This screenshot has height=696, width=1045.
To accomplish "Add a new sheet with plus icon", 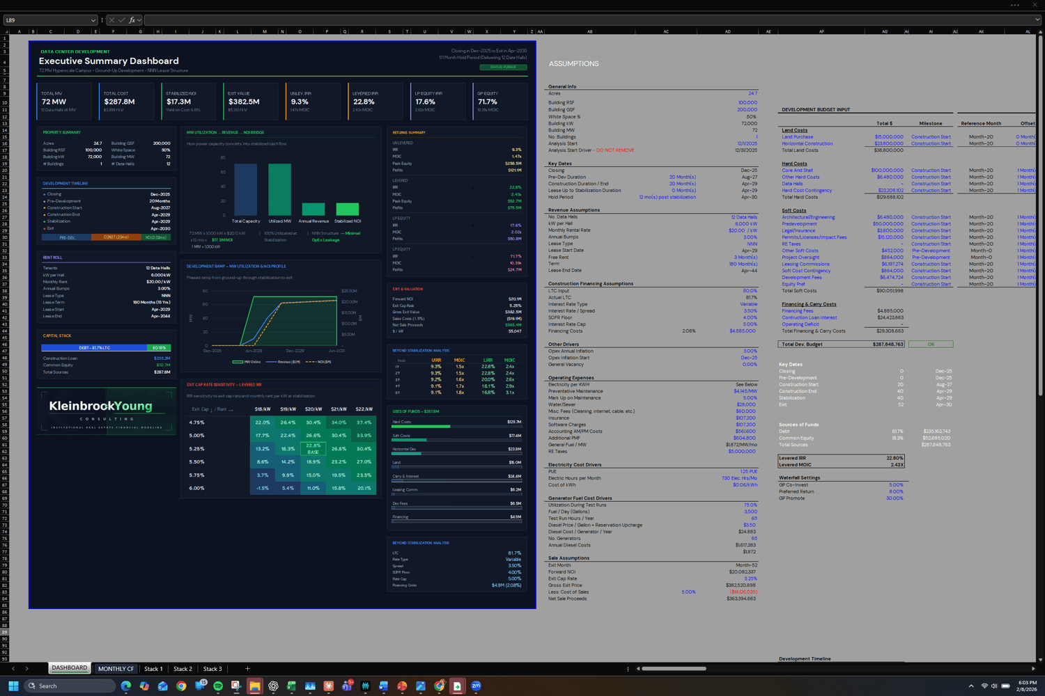I will tap(247, 669).
